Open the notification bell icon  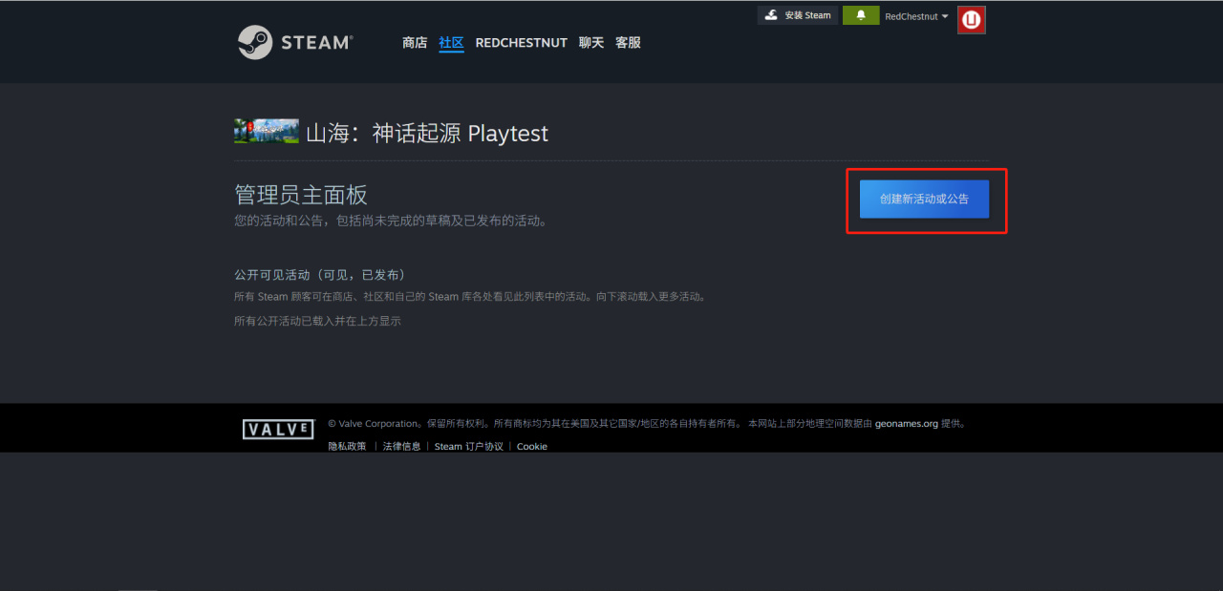(x=861, y=15)
